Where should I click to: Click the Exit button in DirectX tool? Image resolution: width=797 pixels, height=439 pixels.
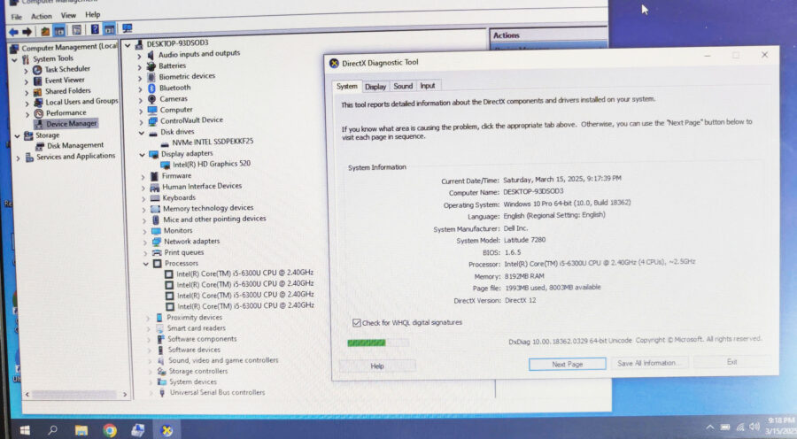[x=731, y=362]
